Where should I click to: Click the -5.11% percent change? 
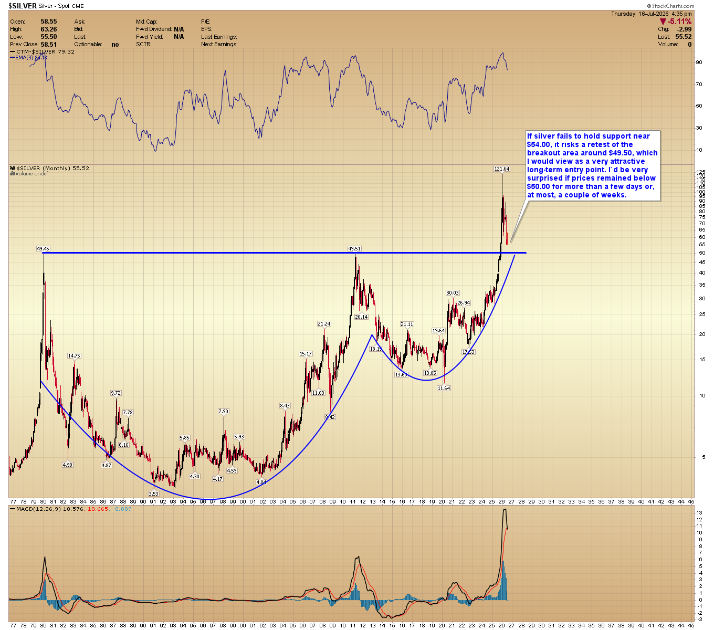point(680,22)
